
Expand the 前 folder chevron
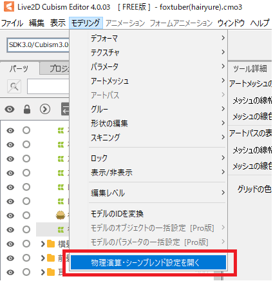[x=43, y=258]
